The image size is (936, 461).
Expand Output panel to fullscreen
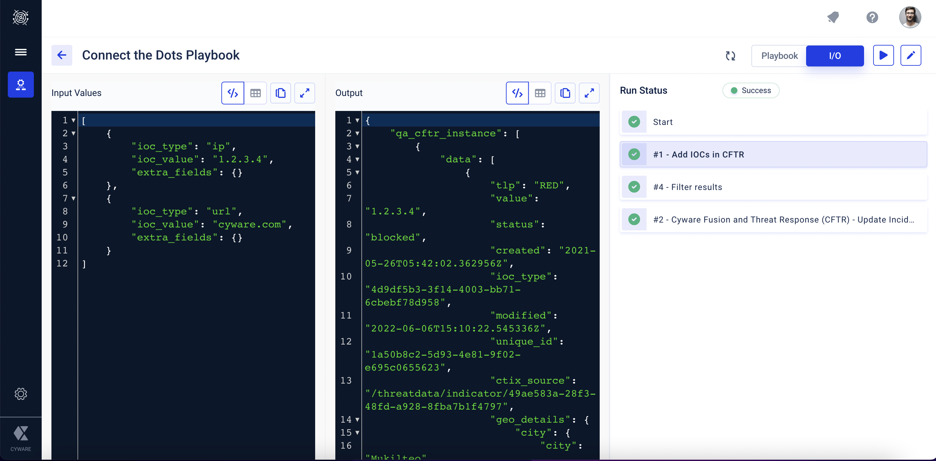[x=589, y=93]
